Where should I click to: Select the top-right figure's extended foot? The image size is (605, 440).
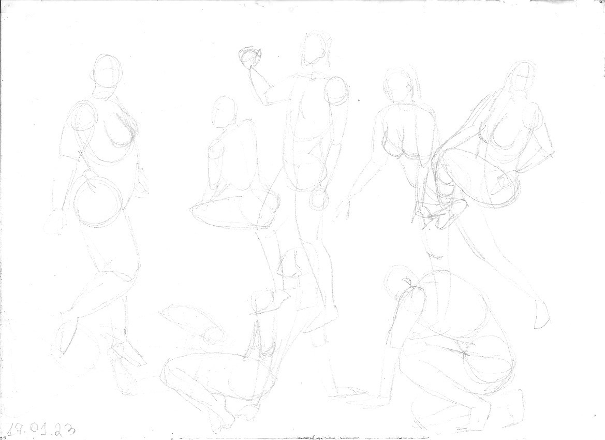(x=542, y=316)
